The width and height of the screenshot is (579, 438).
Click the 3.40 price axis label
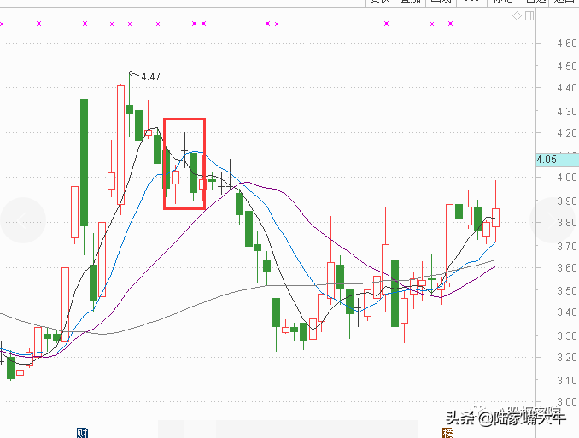click(x=566, y=312)
